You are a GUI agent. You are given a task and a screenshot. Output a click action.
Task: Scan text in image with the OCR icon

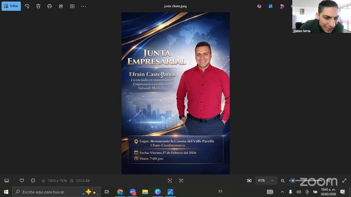point(181,181)
